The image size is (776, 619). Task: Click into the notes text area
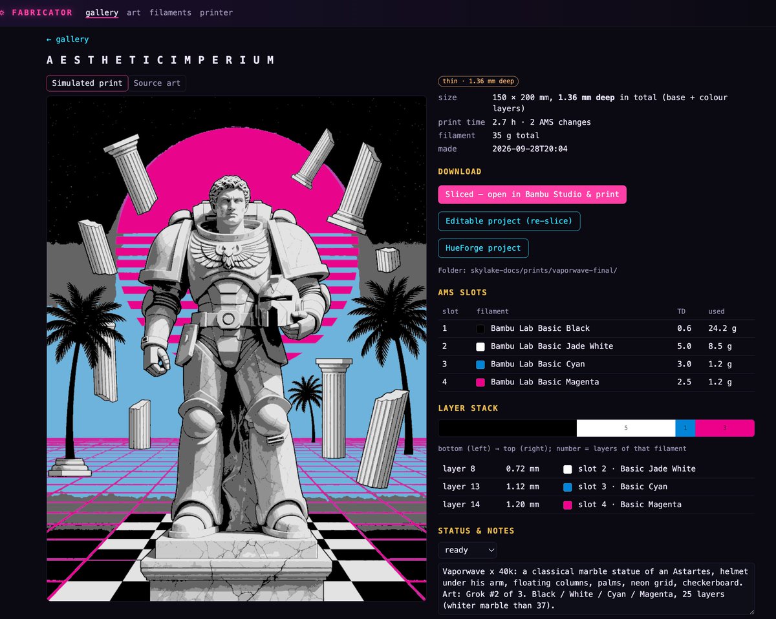596,589
